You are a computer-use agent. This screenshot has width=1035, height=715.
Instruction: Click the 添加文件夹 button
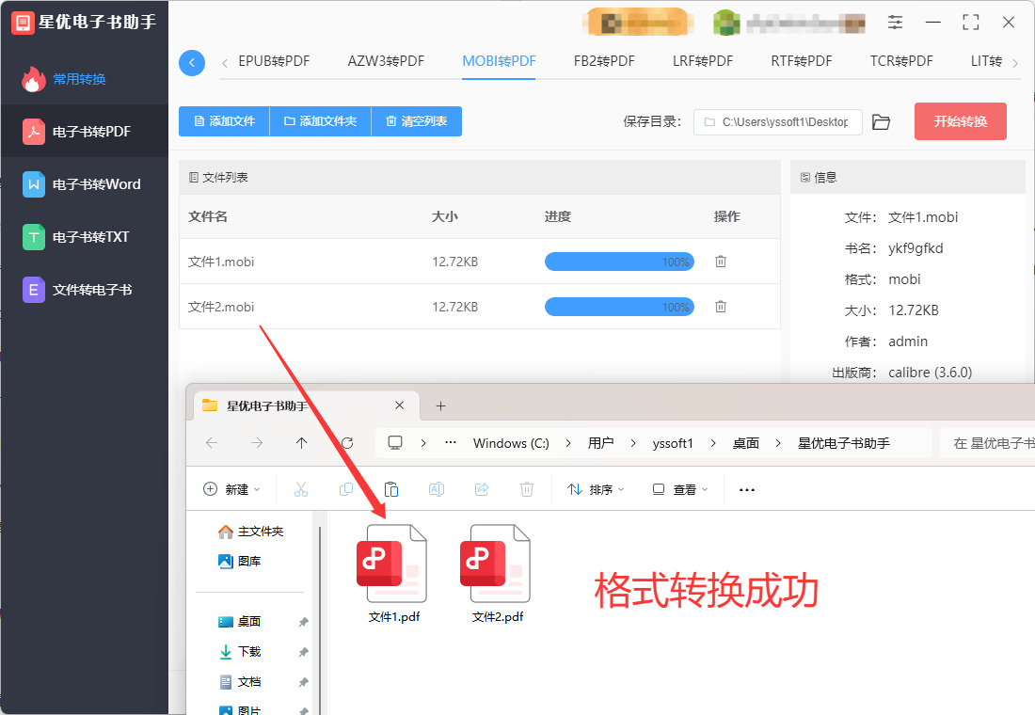[x=320, y=121]
